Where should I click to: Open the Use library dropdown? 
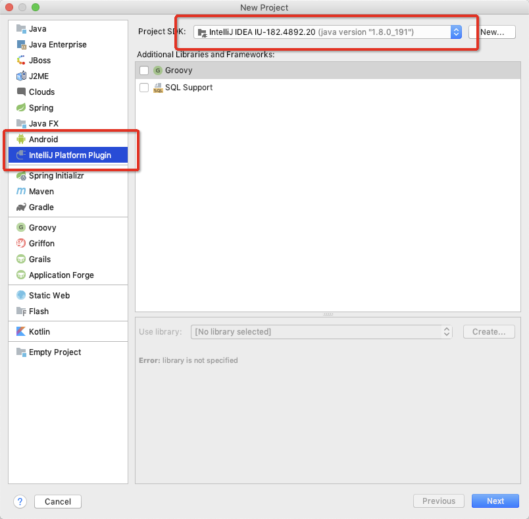point(322,332)
